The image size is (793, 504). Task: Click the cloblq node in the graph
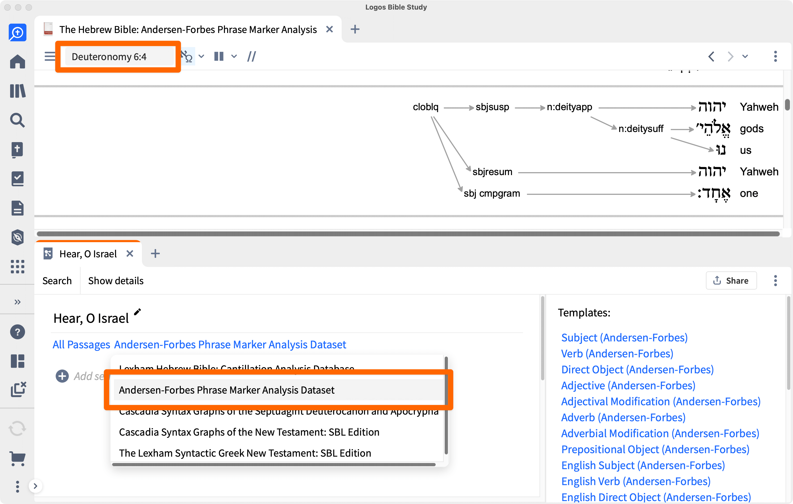(426, 107)
